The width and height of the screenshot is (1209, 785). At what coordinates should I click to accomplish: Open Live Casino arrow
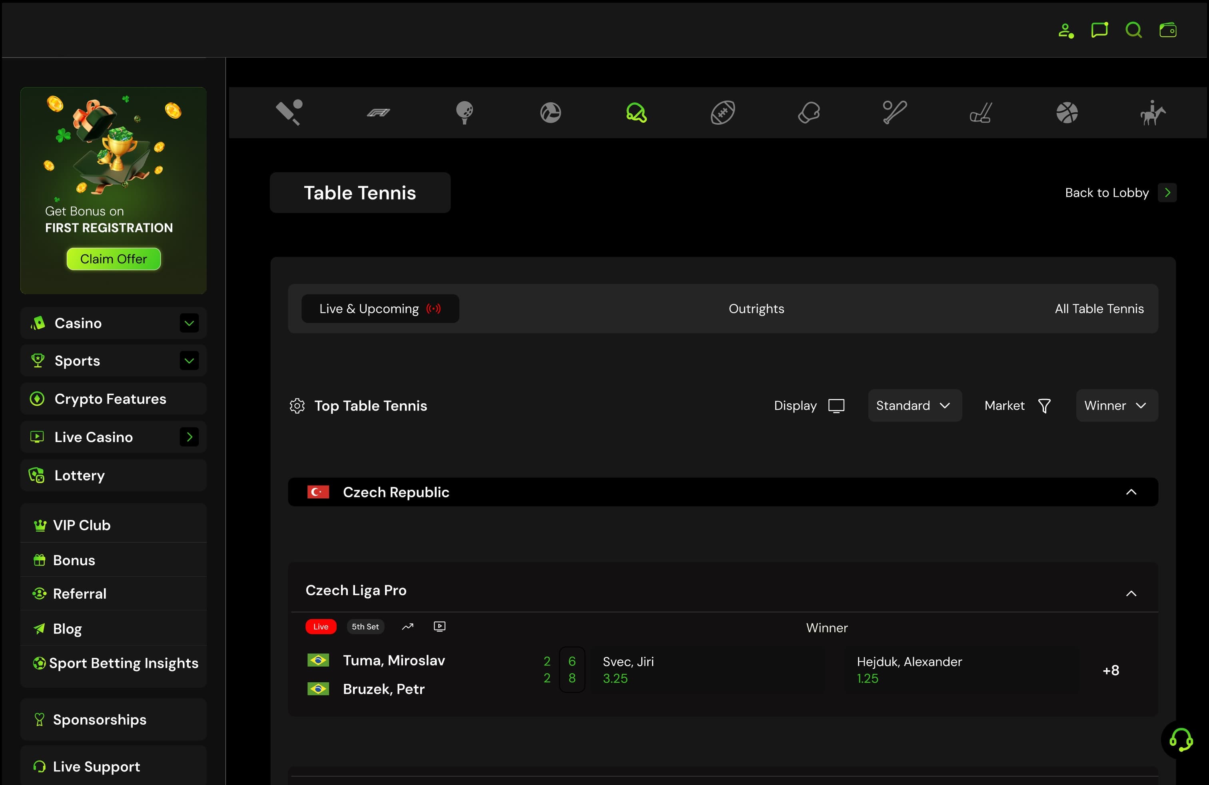point(189,437)
